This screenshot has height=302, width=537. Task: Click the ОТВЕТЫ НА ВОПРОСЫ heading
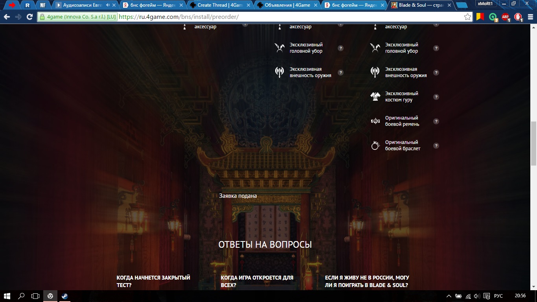[265, 245]
